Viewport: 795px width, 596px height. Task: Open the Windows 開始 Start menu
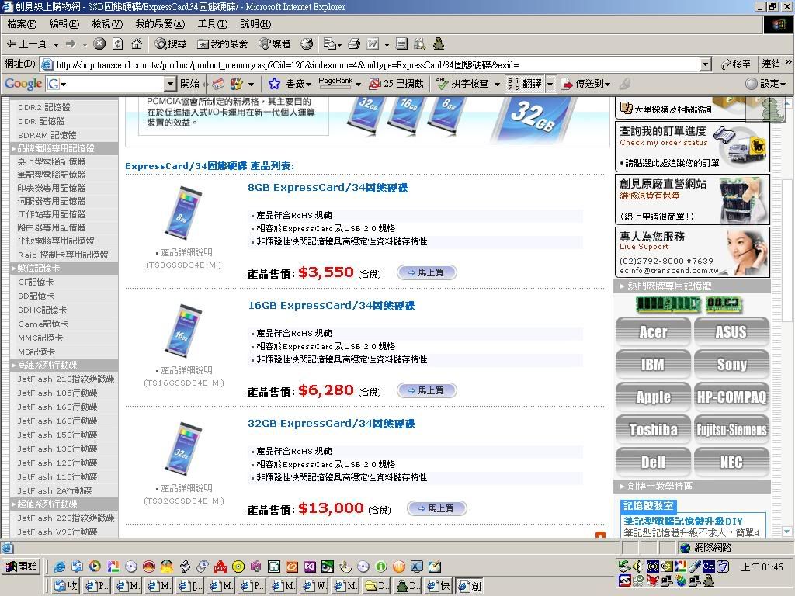[x=21, y=567]
